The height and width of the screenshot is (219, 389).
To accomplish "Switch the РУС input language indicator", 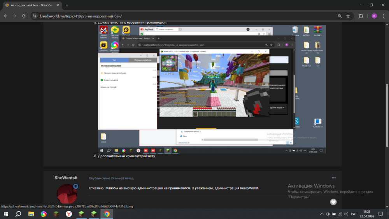I will (x=354, y=214).
